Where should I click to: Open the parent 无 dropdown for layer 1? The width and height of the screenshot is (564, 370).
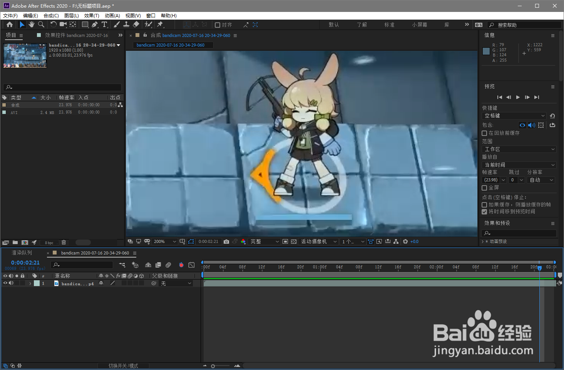click(176, 283)
